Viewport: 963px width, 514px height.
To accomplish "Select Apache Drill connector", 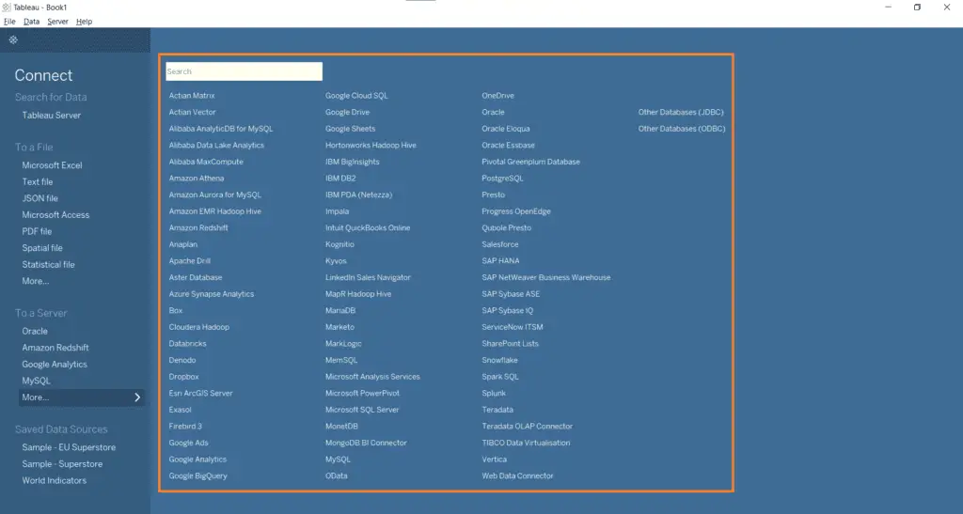I will tap(190, 261).
